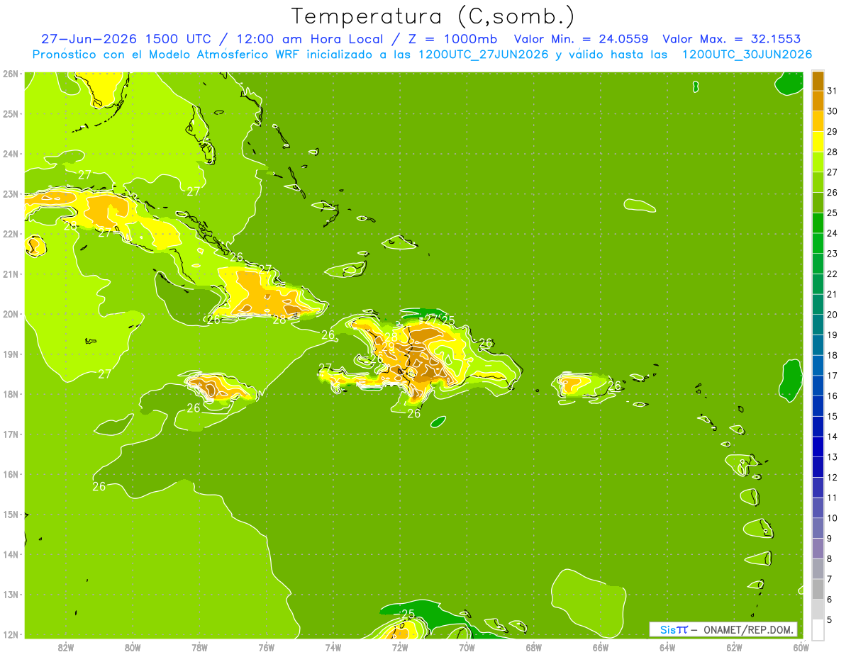
Task: Click the '18N' latitude axis label
Action: click(x=10, y=394)
